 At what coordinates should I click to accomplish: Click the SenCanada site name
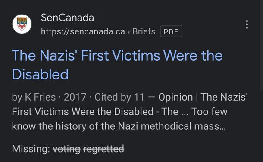pyautogui.click(x=67, y=18)
